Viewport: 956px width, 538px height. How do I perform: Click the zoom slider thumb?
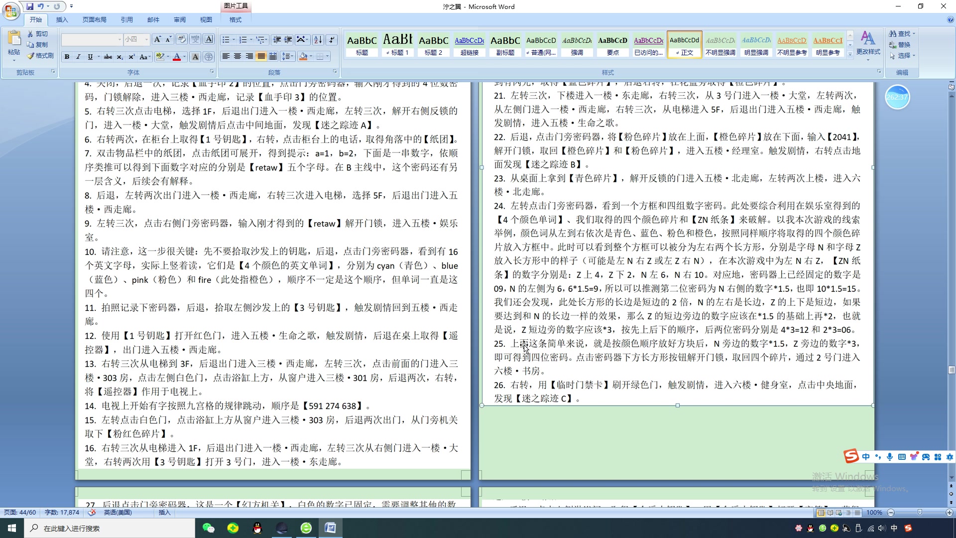coord(920,513)
